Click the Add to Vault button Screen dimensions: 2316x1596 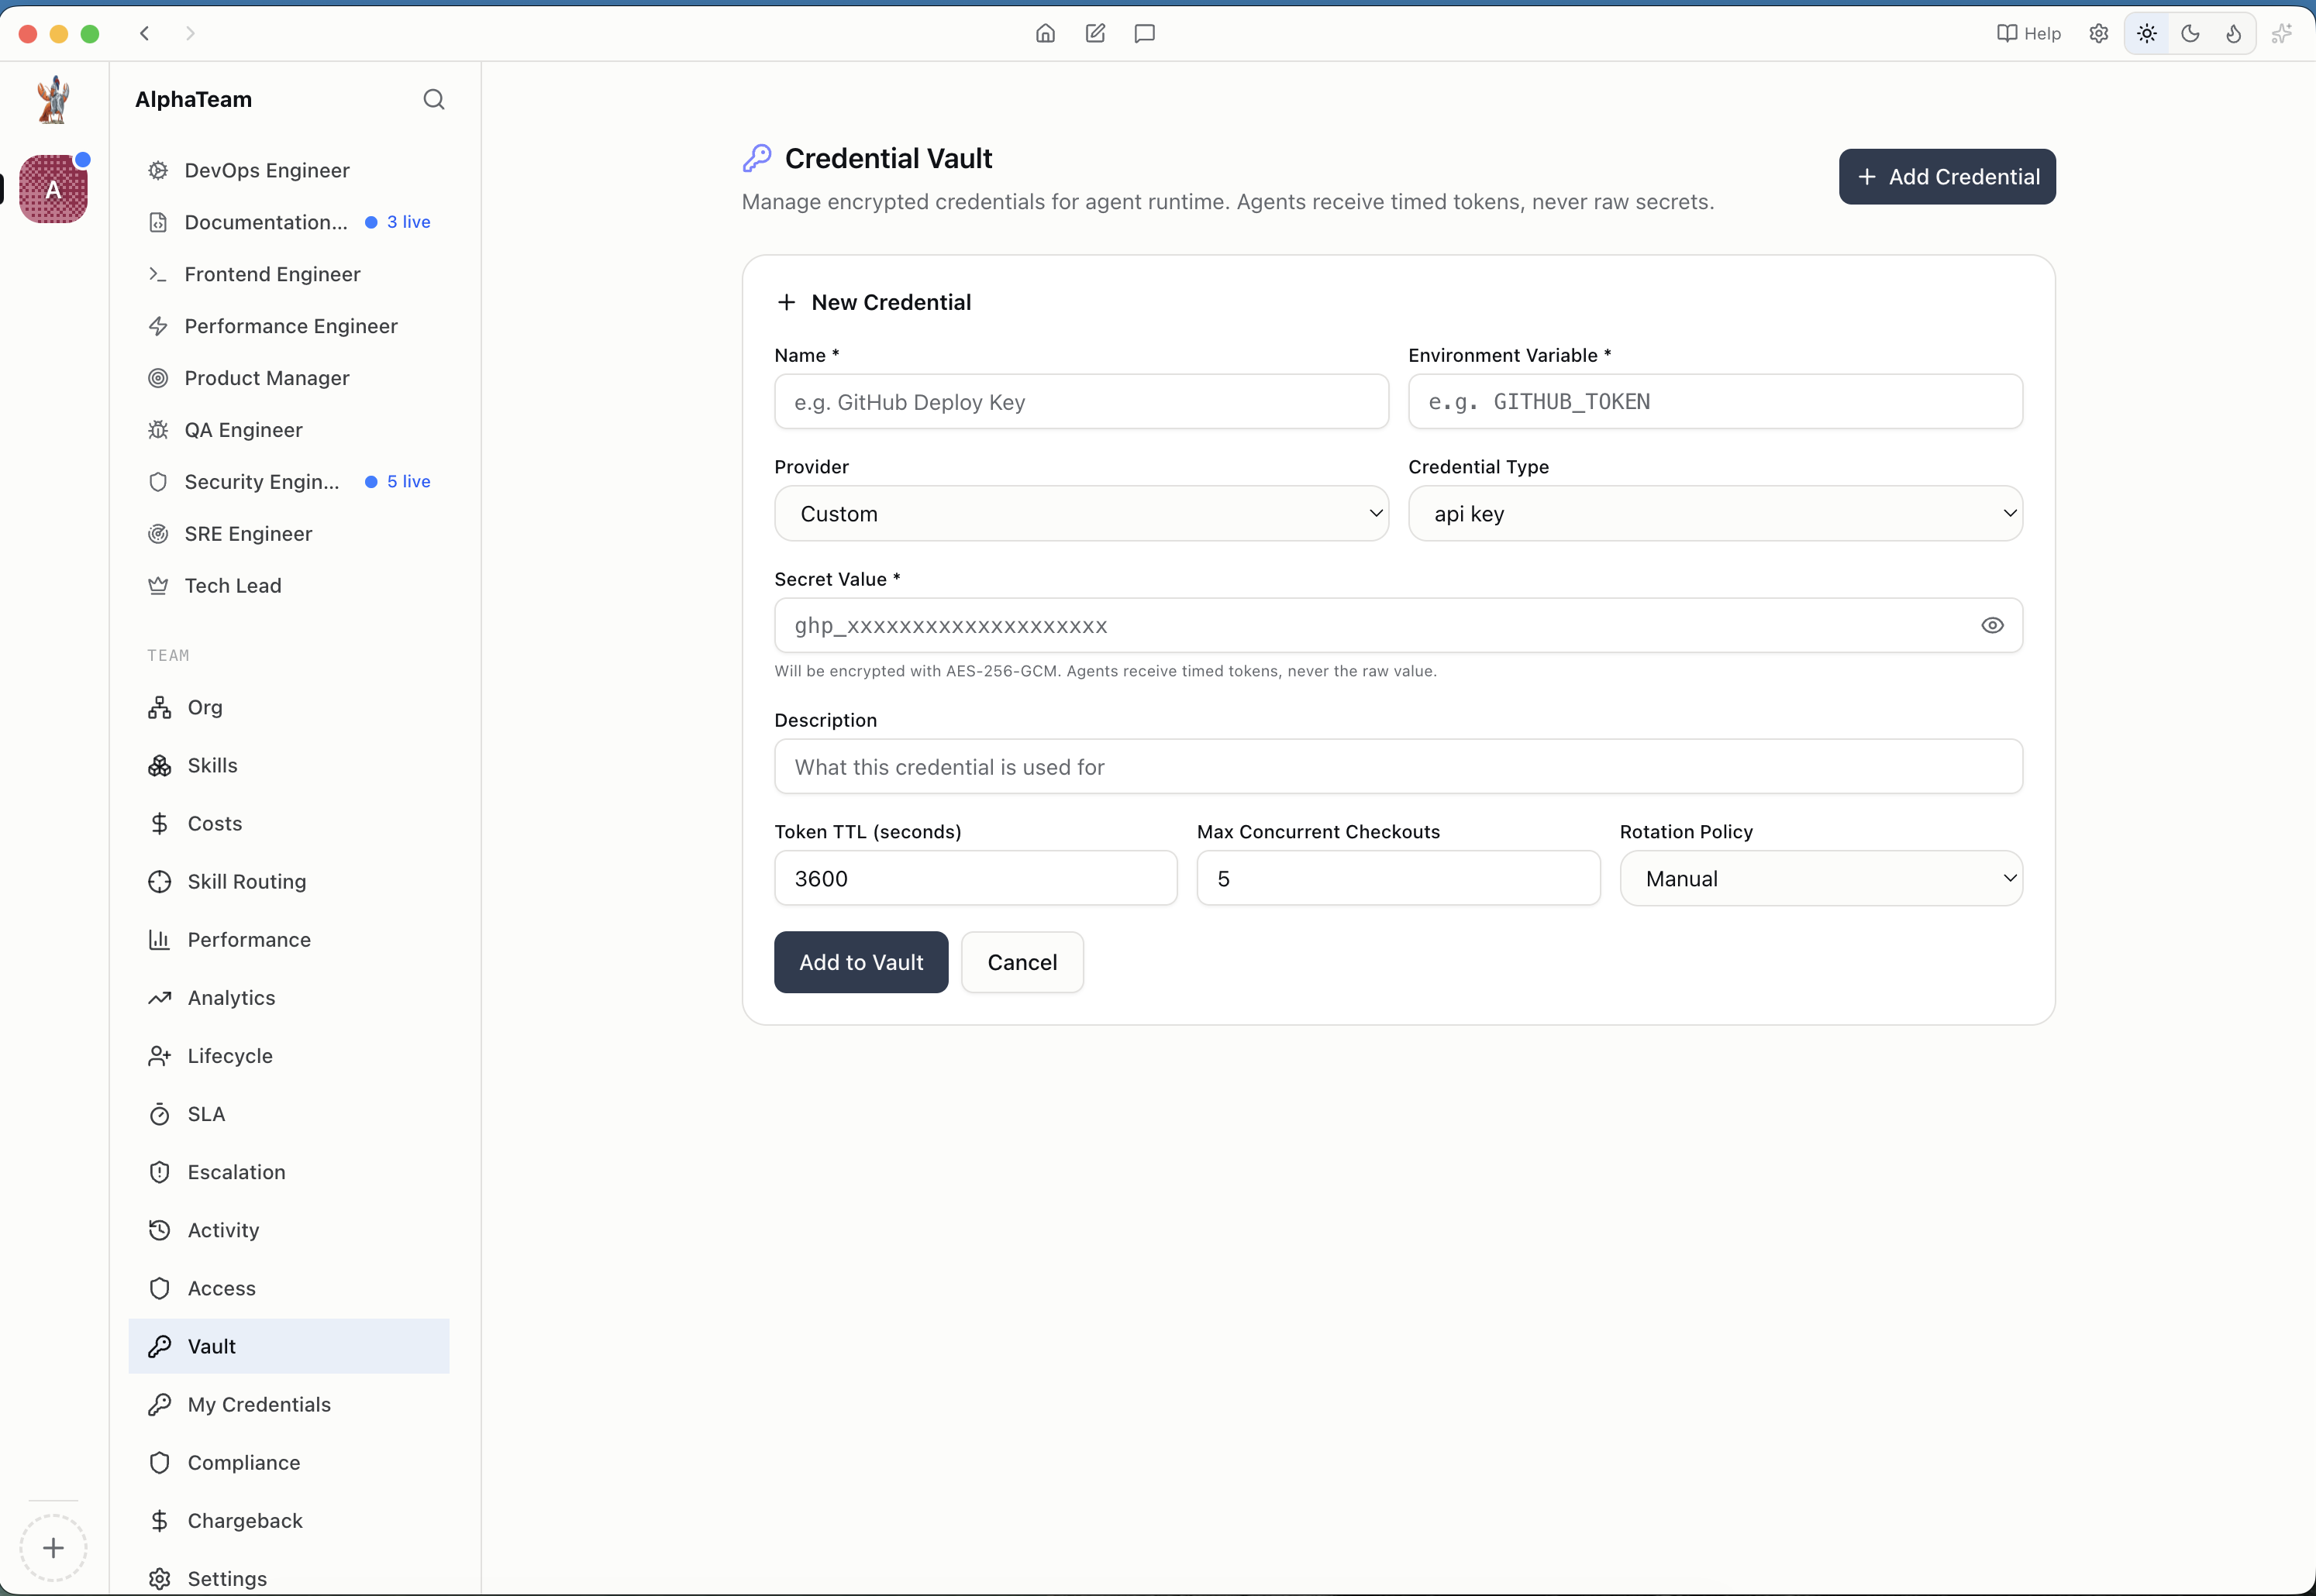(860, 962)
